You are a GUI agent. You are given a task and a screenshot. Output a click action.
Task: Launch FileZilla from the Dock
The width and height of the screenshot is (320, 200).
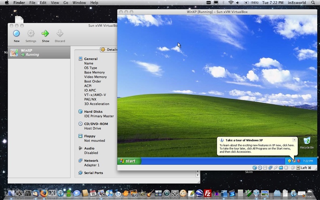pos(208,193)
